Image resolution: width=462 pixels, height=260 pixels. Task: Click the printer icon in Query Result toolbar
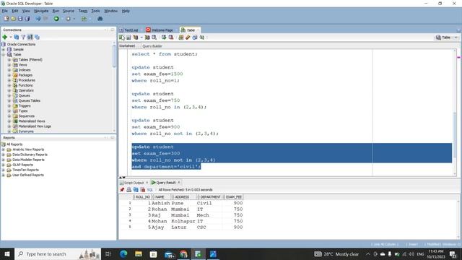tap(128, 189)
